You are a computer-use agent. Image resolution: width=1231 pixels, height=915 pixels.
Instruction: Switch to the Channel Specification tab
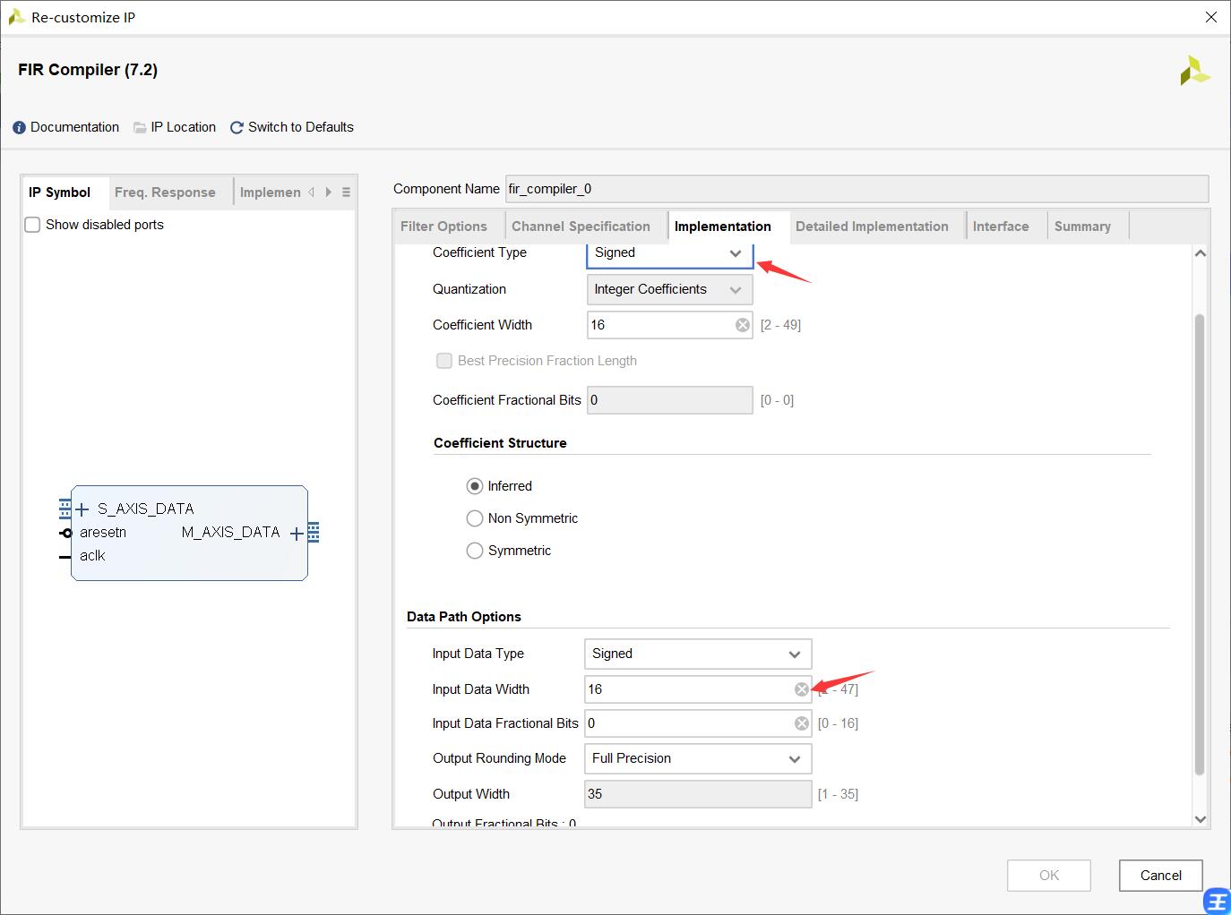581,227
